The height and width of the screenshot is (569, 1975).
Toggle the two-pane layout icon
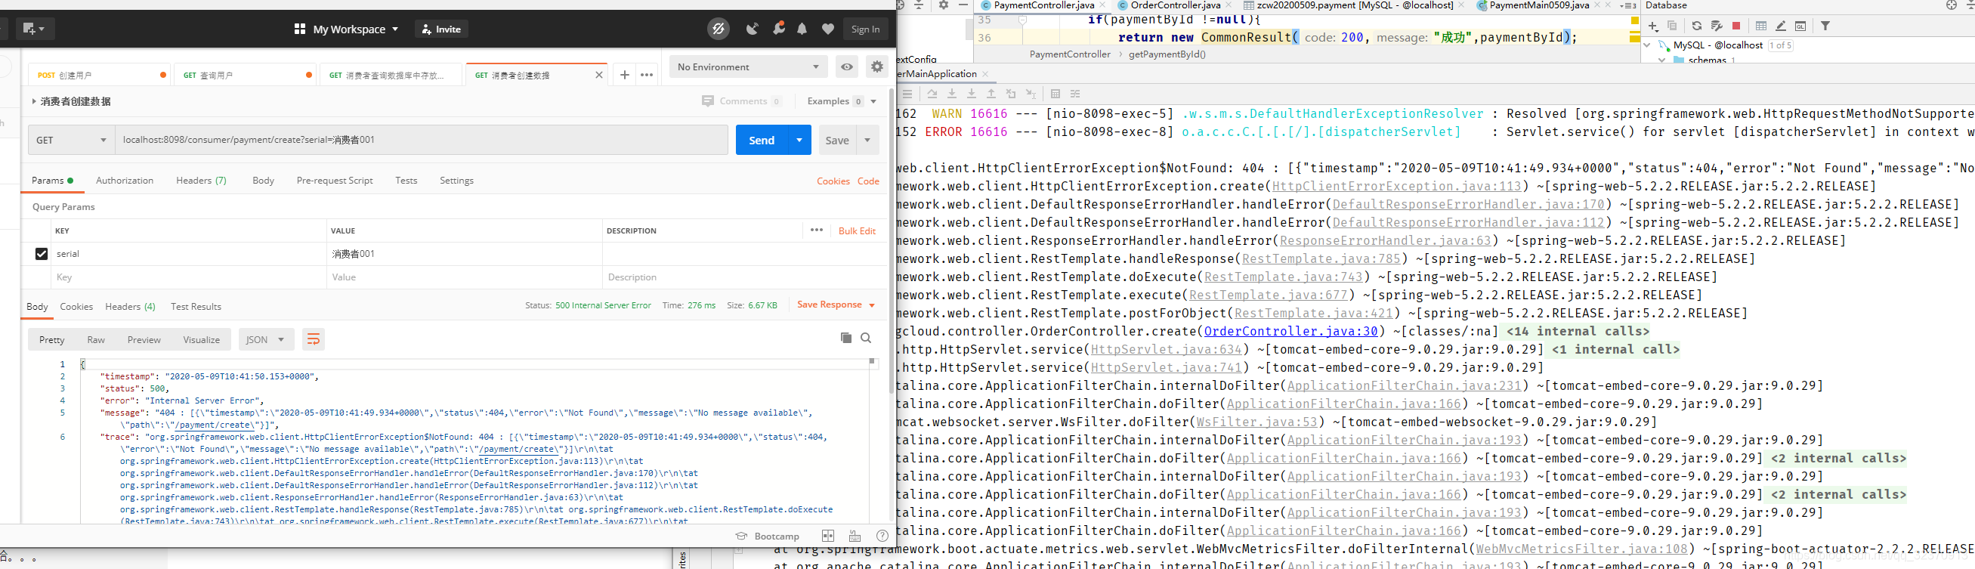pos(828,536)
